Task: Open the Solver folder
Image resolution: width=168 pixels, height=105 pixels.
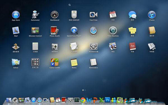Action: click(x=16, y=62)
